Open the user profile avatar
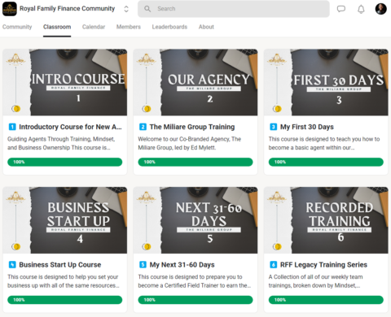391x317 pixels. [x=380, y=9]
